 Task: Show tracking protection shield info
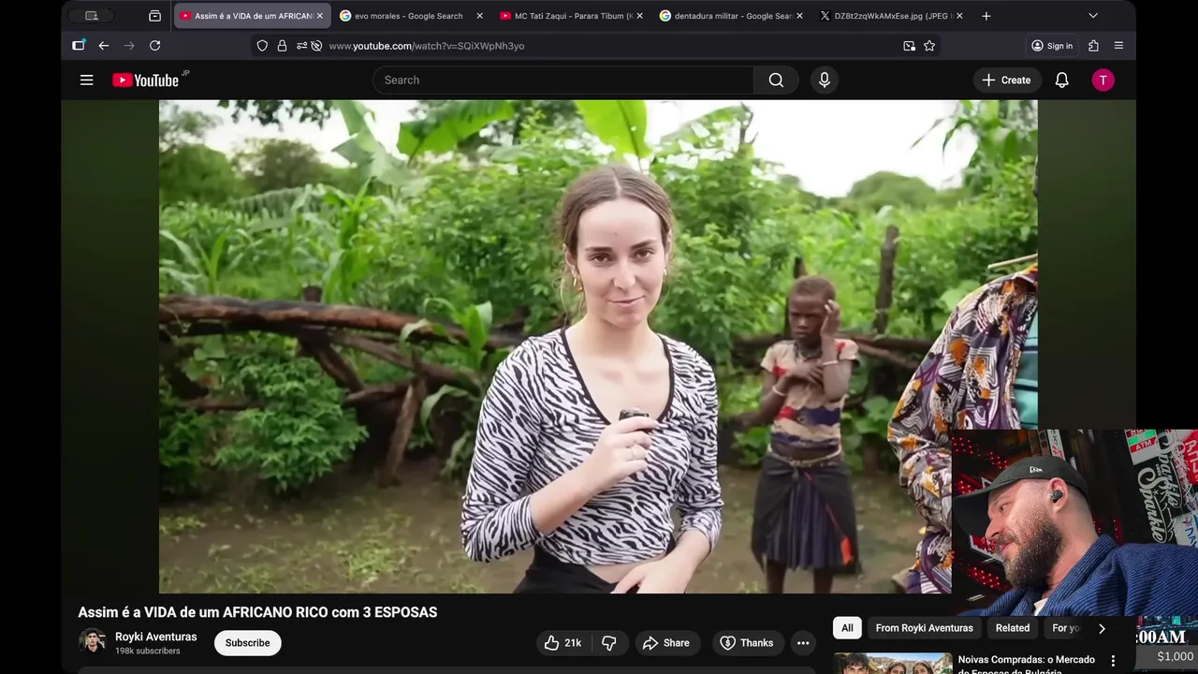click(262, 46)
